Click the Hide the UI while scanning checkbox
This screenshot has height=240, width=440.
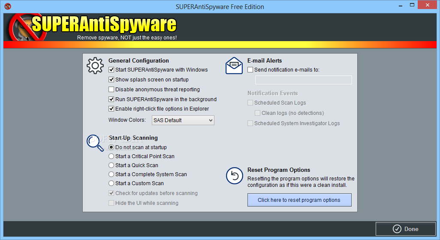coord(112,203)
